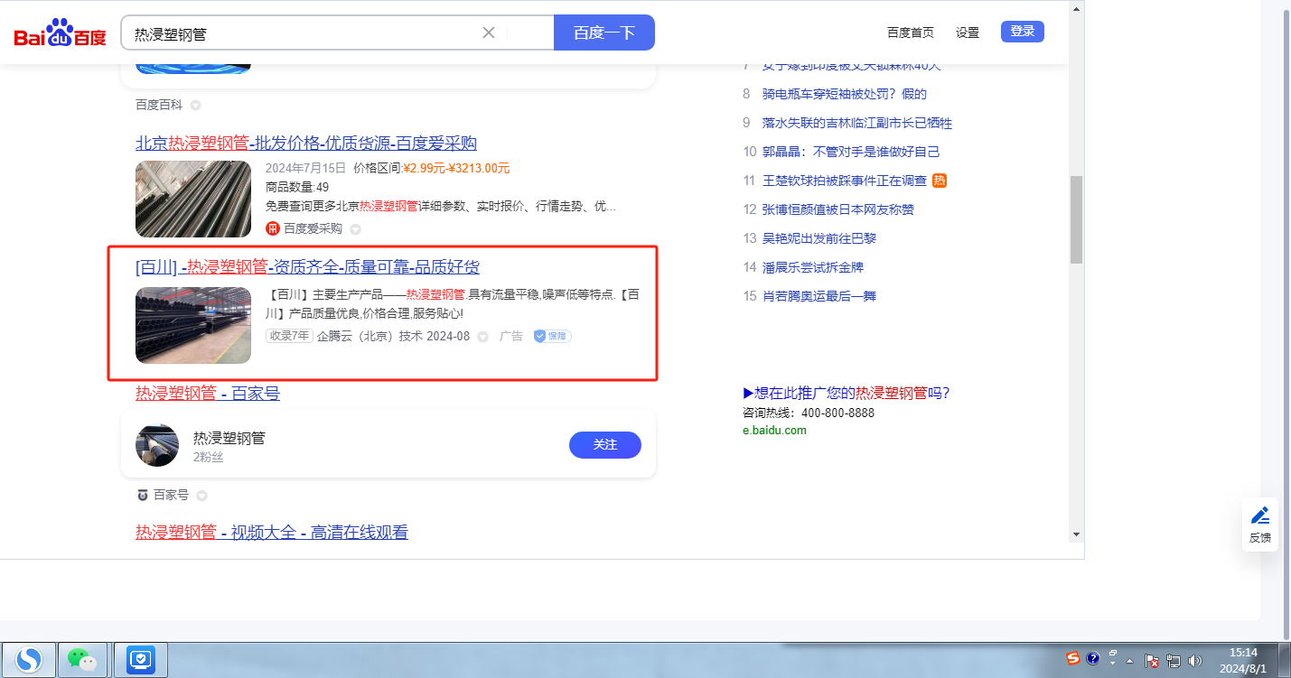Image resolution: width=1291 pixels, height=678 pixels.
Task: Click the Baidu logo
Action: pos(60,34)
